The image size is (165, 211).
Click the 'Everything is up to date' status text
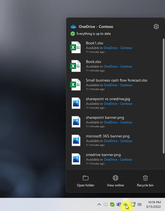[x=94, y=34]
